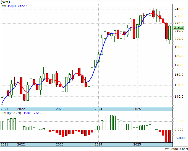
Task: Click 2024 on the price chart timeline
Action: point(98,109)
